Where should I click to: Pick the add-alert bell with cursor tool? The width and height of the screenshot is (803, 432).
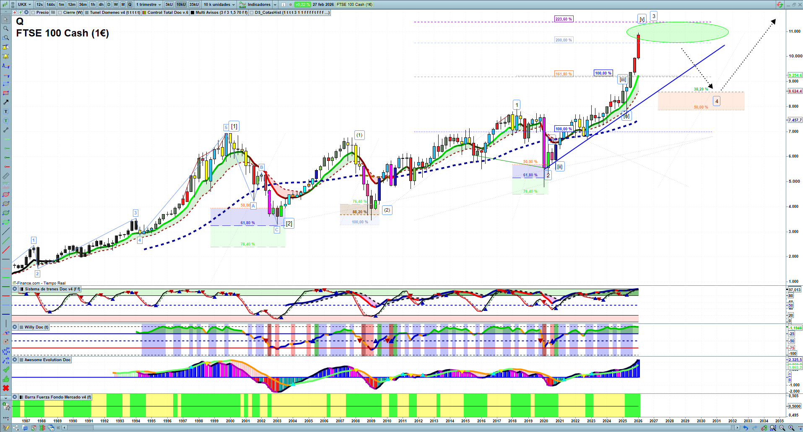point(6,47)
